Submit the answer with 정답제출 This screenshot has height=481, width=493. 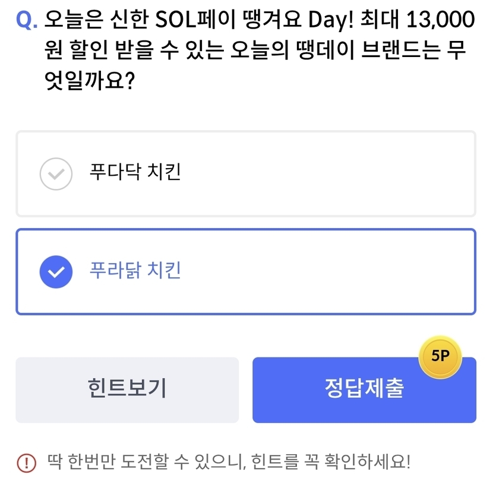pyautogui.click(x=364, y=391)
